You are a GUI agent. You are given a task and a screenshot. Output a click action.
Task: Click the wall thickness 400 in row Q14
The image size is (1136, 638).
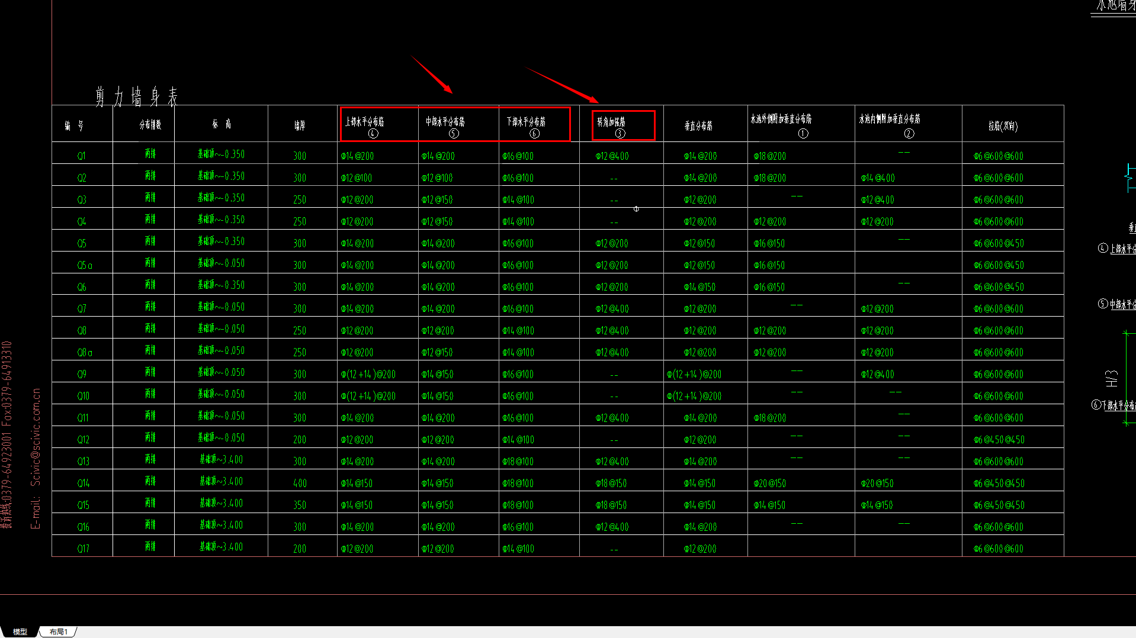pyautogui.click(x=300, y=484)
